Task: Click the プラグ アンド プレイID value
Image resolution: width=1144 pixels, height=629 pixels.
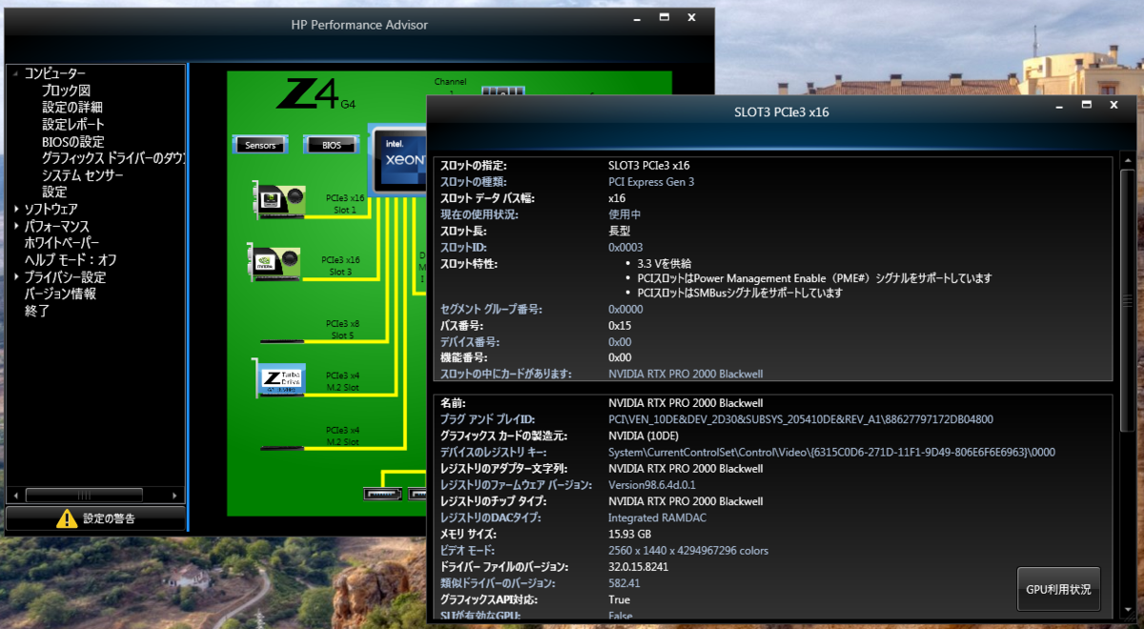Action: [x=801, y=419]
